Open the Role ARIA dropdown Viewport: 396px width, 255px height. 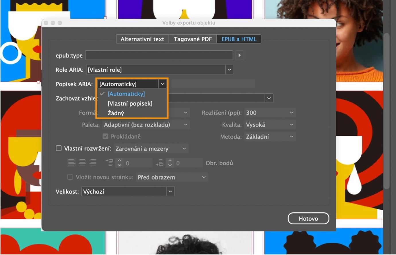(160, 70)
